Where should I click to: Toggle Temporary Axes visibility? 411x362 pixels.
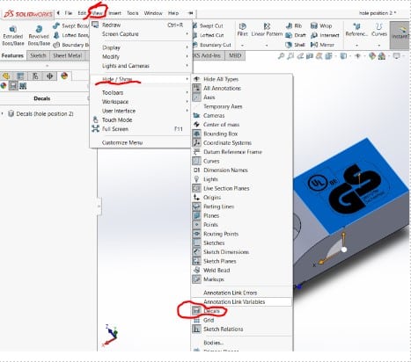click(242, 106)
